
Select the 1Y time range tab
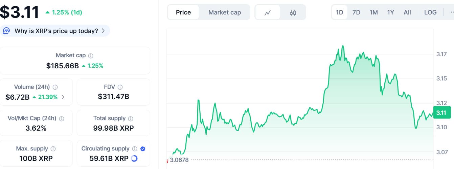tap(390, 12)
